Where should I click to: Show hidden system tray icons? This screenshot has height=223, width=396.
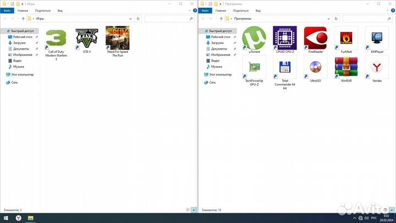[354, 218]
